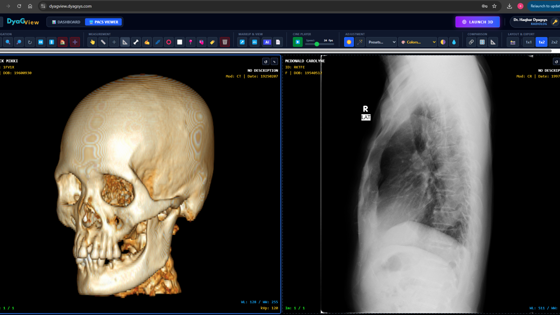Switch to the 1x2 layout
This screenshot has width=560, height=315.
point(542,42)
